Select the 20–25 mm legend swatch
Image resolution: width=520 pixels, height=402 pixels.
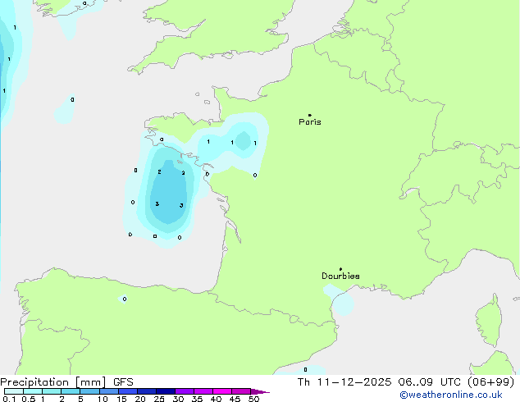tap(146, 391)
